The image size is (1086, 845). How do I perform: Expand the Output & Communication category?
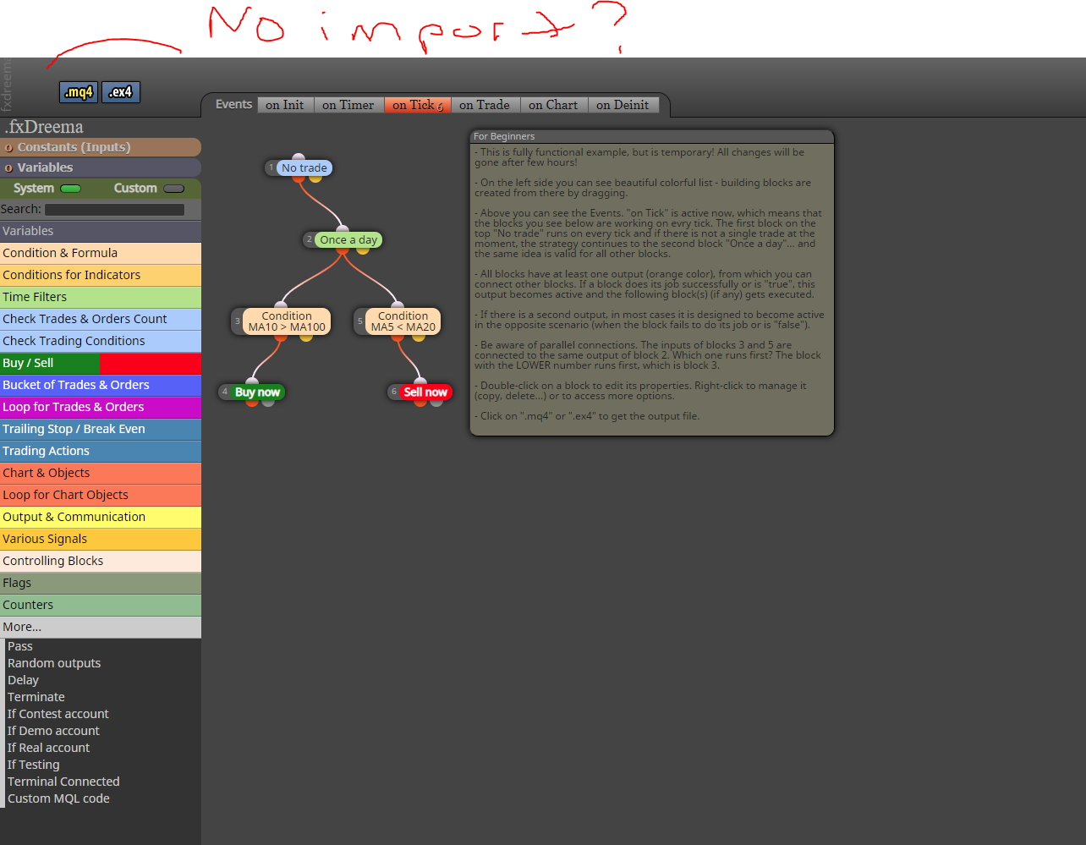coord(101,517)
